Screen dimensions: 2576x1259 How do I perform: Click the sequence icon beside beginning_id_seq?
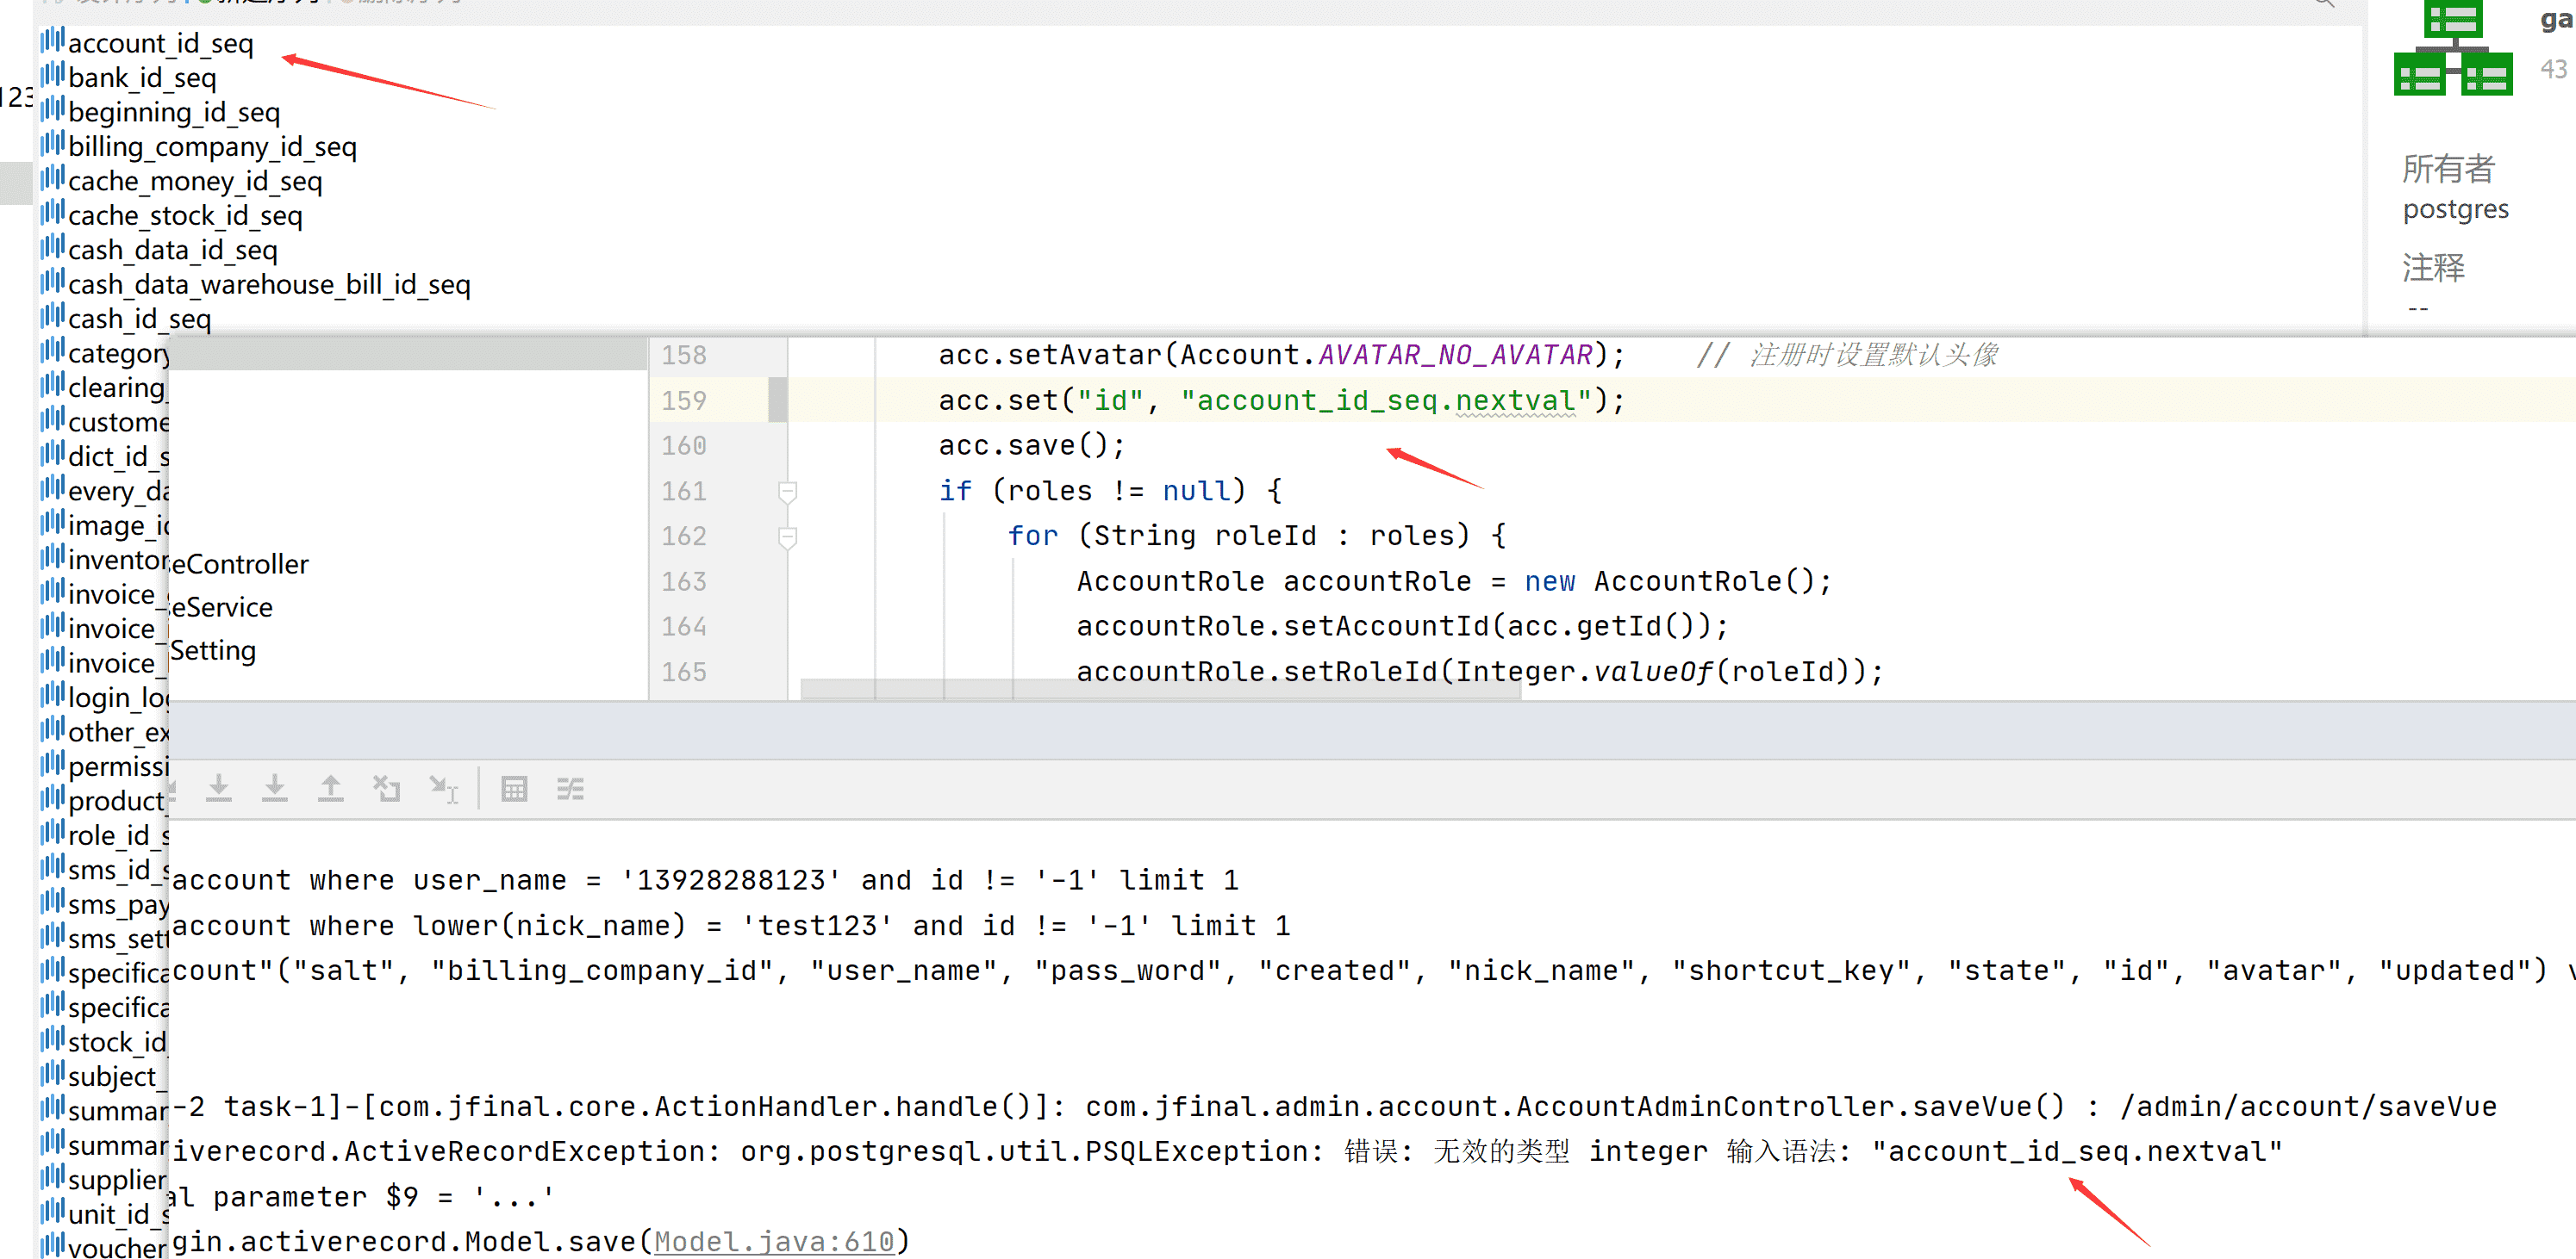tap(52, 110)
